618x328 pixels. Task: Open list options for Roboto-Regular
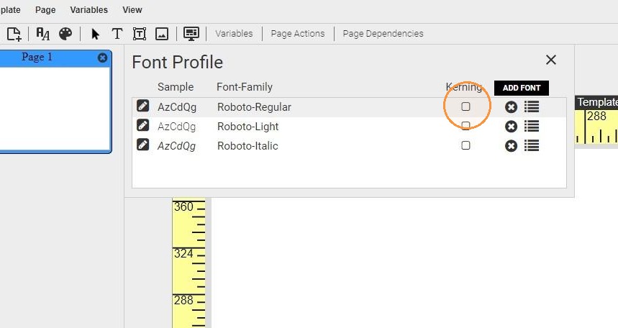point(532,107)
